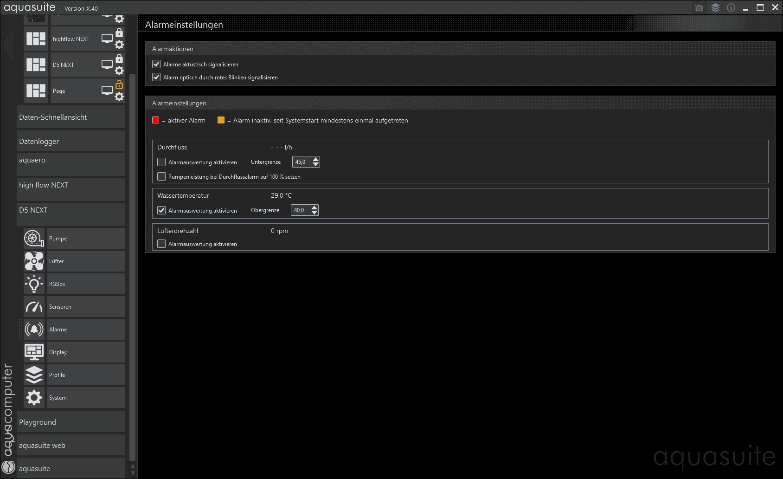Expand the aquaero section
783x479 pixels.
point(71,164)
